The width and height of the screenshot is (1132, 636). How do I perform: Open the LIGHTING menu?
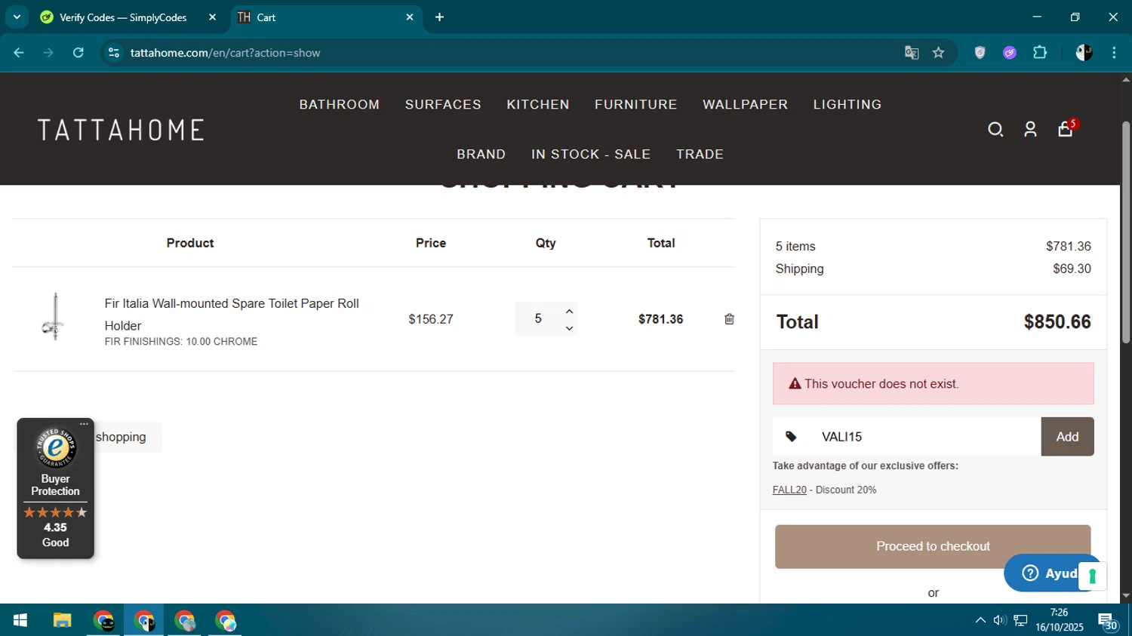[x=847, y=105]
